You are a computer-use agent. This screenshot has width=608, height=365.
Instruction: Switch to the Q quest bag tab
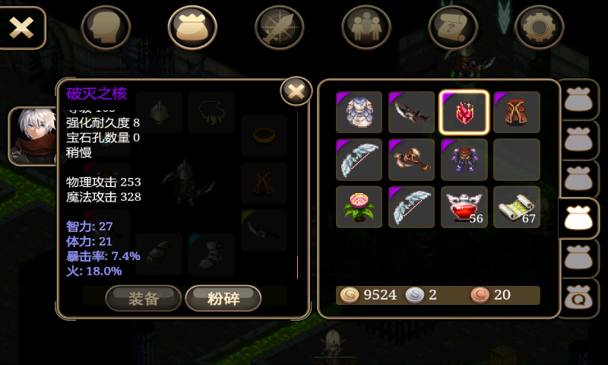tap(578, 298)
